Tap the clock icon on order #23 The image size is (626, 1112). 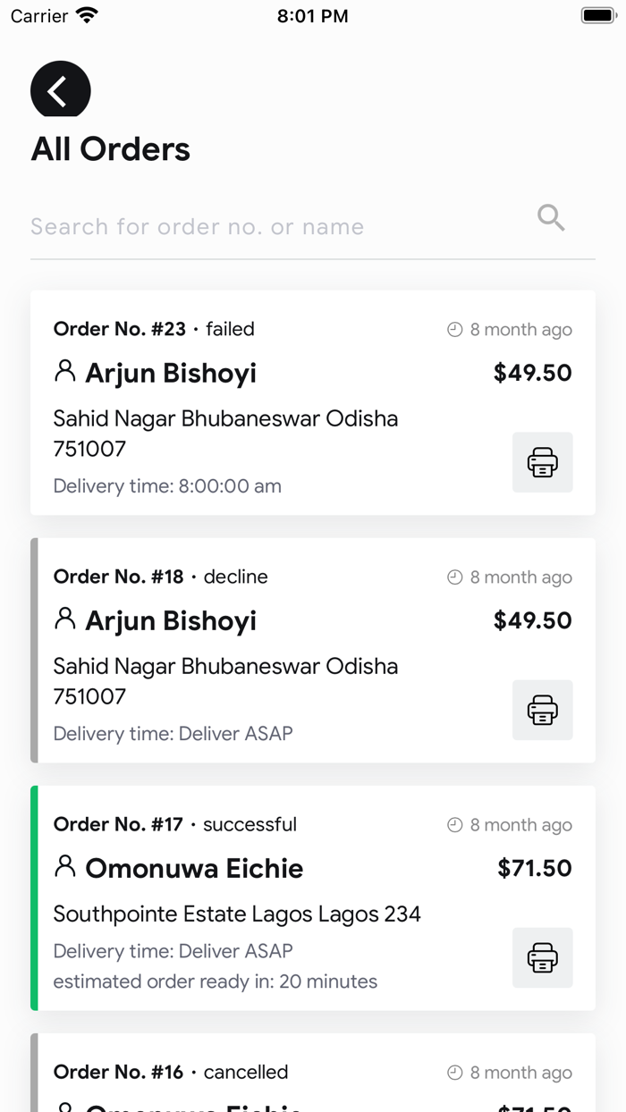pyautogui.click(x=455, y=330)
